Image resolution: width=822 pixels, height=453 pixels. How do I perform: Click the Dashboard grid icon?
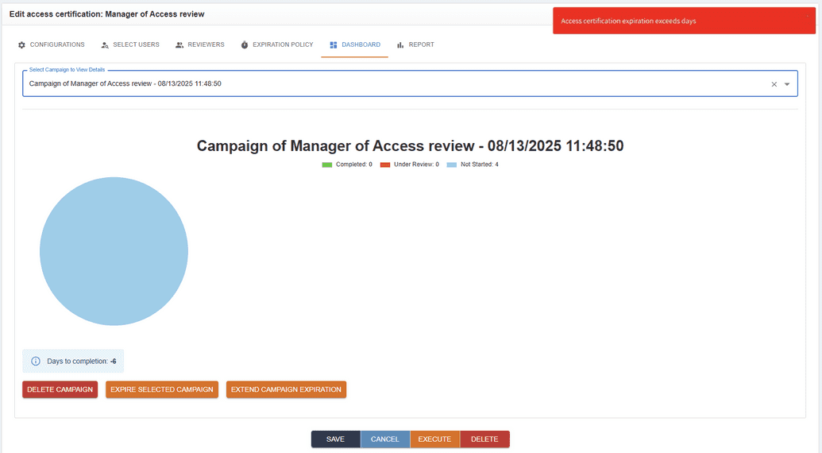click(334, 45)
